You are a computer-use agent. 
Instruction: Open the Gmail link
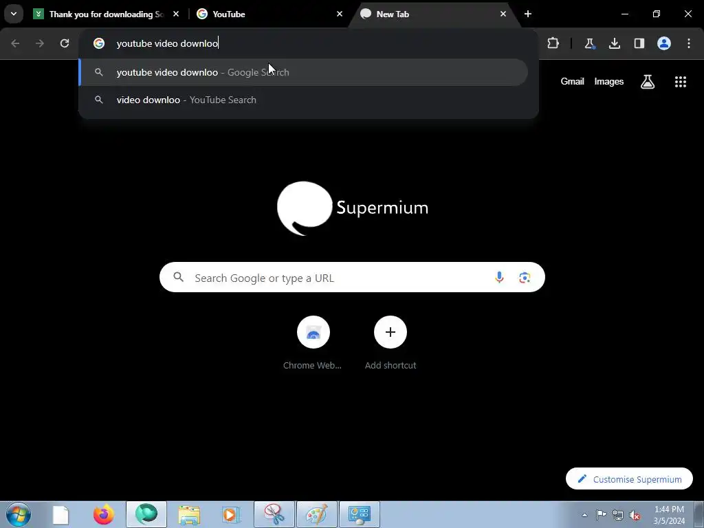(572, 81)
